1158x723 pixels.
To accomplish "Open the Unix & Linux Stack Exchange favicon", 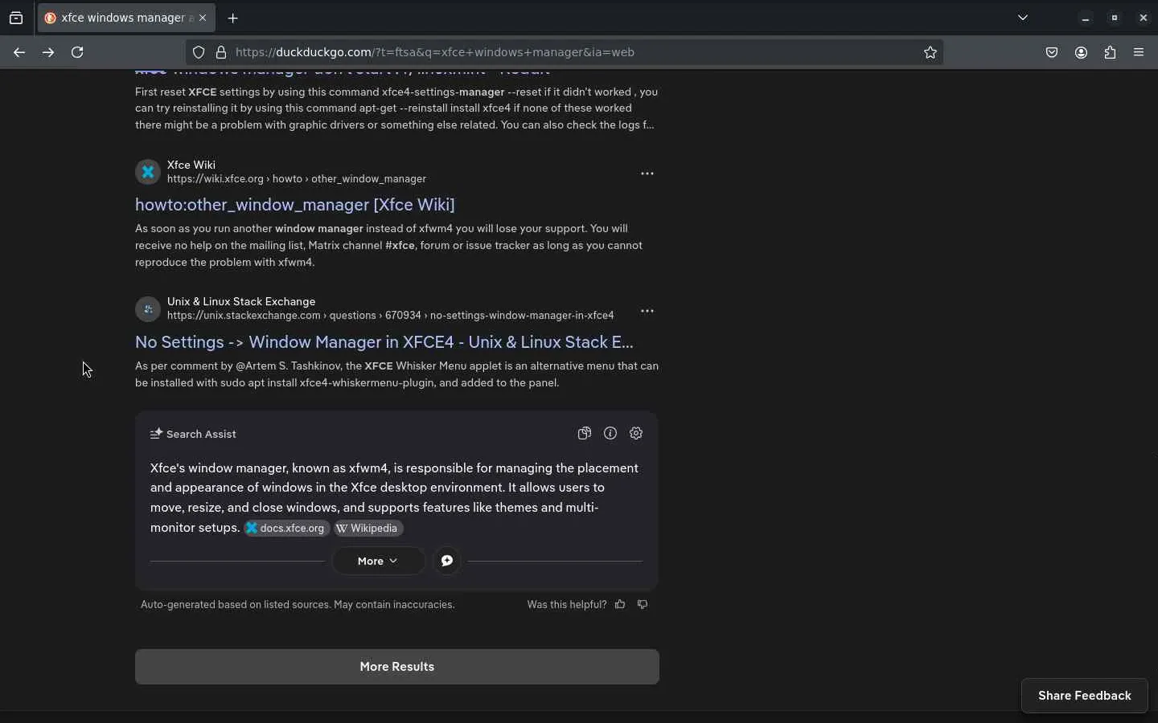I will coord(148,309).
